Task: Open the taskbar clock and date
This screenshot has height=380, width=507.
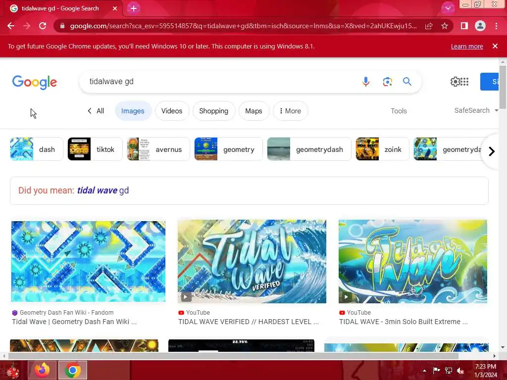Action: [486, 371]
